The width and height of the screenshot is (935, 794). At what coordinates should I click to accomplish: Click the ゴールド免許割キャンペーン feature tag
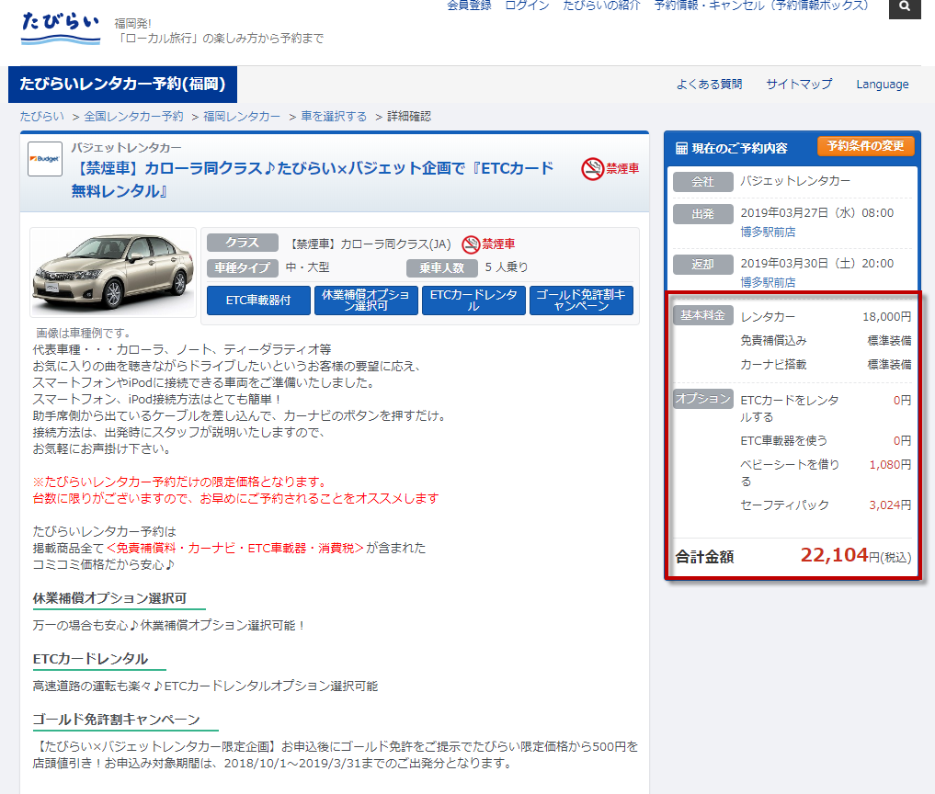[x=581, y=301]
